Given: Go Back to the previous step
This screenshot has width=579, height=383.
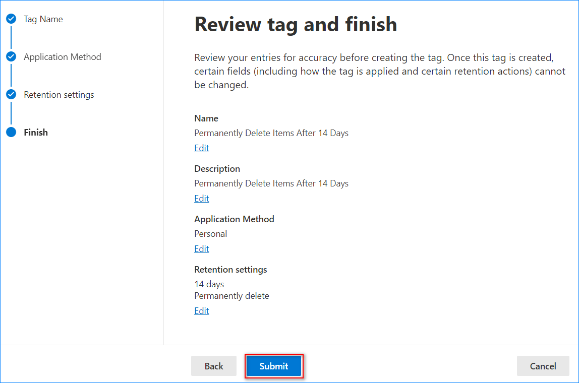Looking at the screenshot, I should pos(214,366).
